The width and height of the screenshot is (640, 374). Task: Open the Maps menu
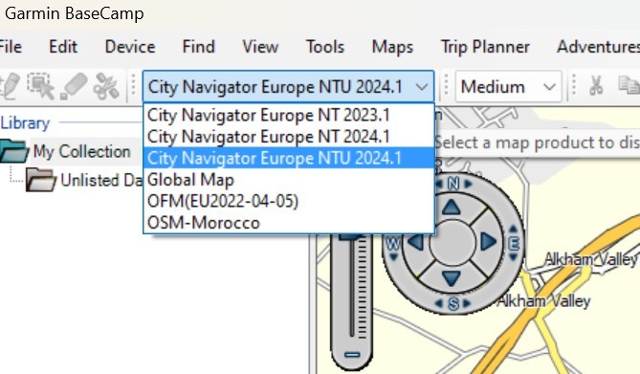click(392, 47)
